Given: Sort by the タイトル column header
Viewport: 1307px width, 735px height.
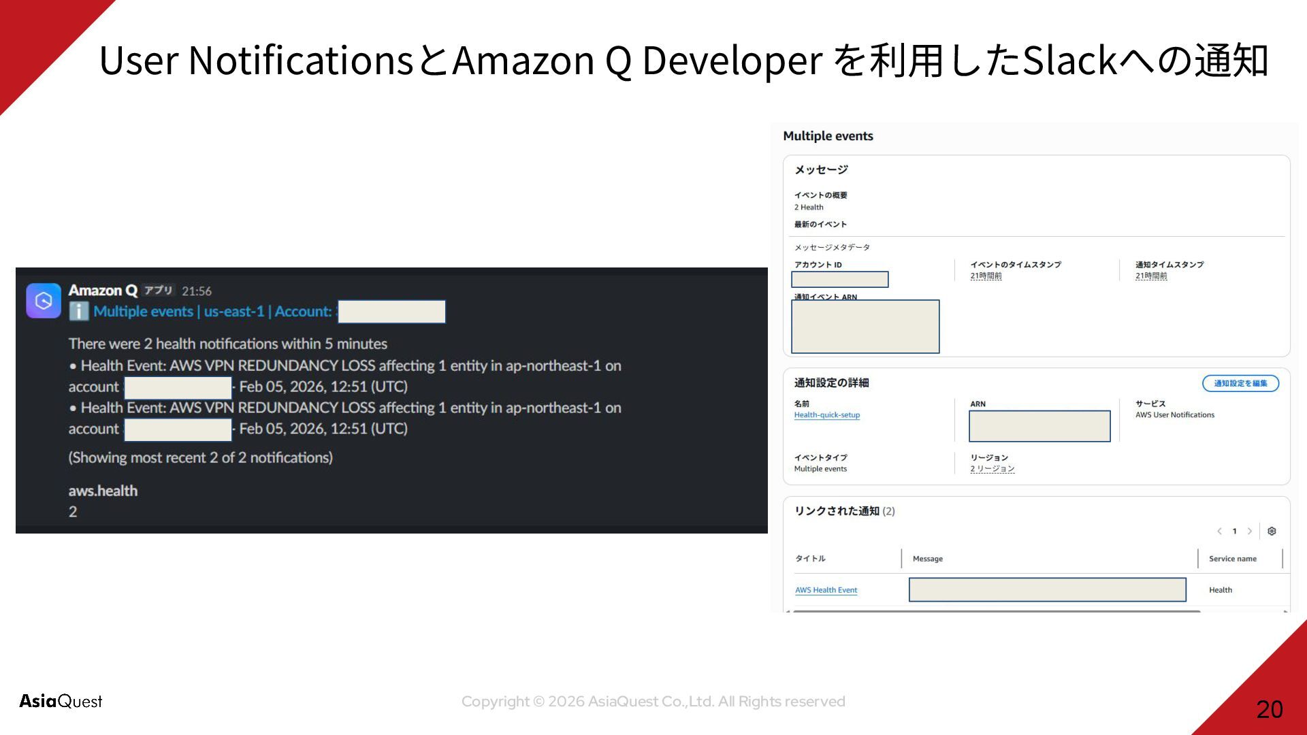Looking at the screenshot, I should click(810, 559).
